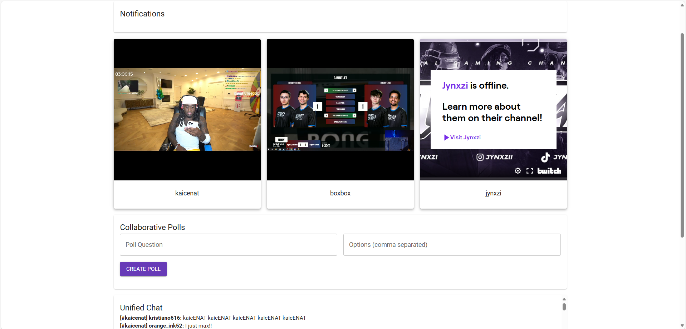Toggle fullscreen icon in jynxzi player
Screen dimensions: 686x329
coord(530,171)
